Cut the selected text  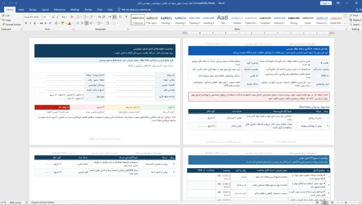coord(6,16)
